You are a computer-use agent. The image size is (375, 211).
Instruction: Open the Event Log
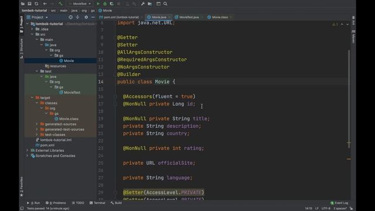pos(339,203)
